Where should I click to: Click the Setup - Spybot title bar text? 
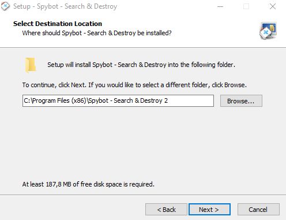tap(65, 6)
